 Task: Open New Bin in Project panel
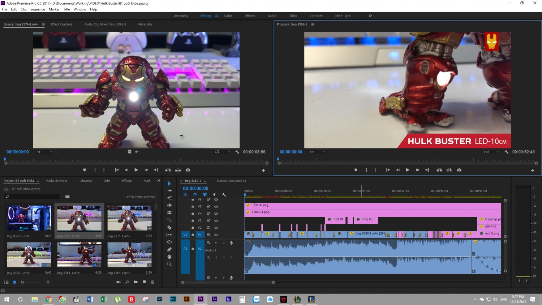pos(135,282)
